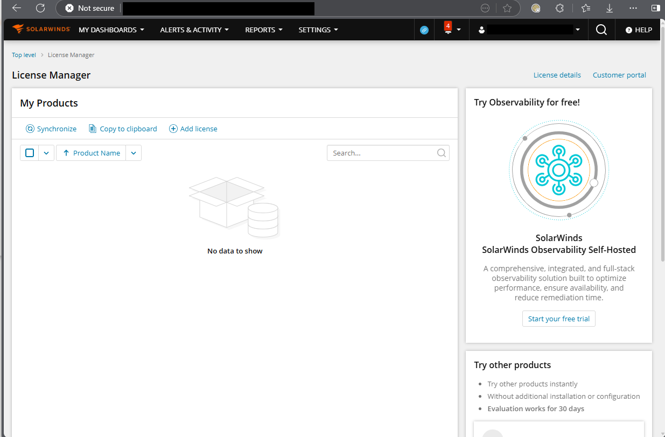Open the License details link
This screenshot has height=437, width=665.
tap(557, 75)
